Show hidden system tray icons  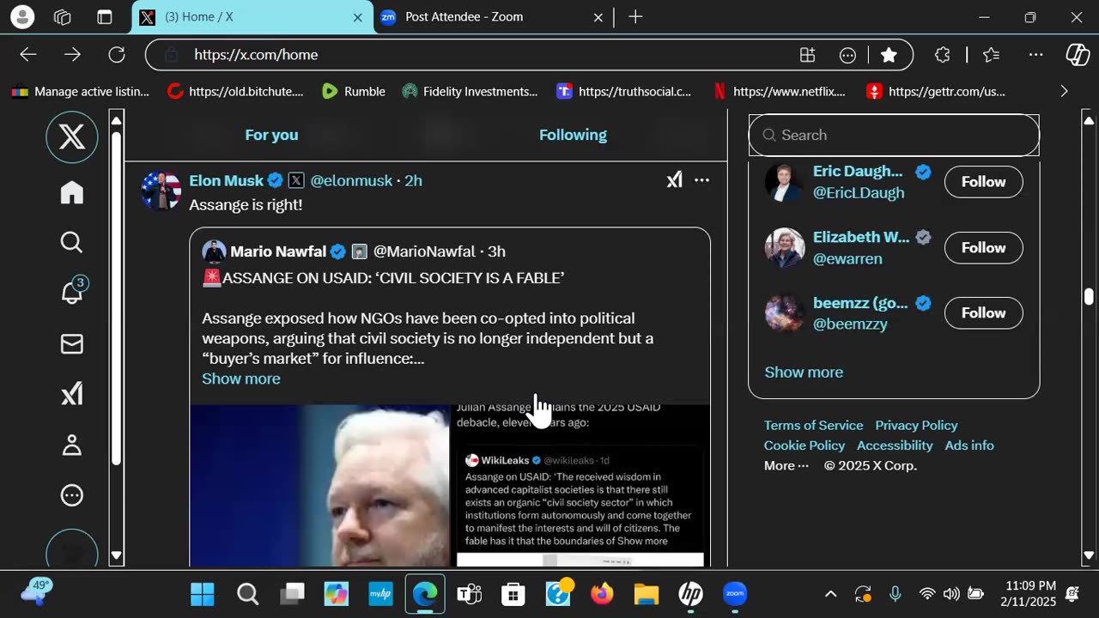tap(830, 594)
